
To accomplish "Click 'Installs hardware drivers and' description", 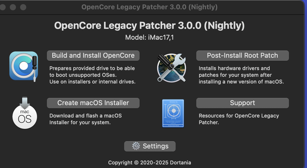I will [x=234, y=68].
